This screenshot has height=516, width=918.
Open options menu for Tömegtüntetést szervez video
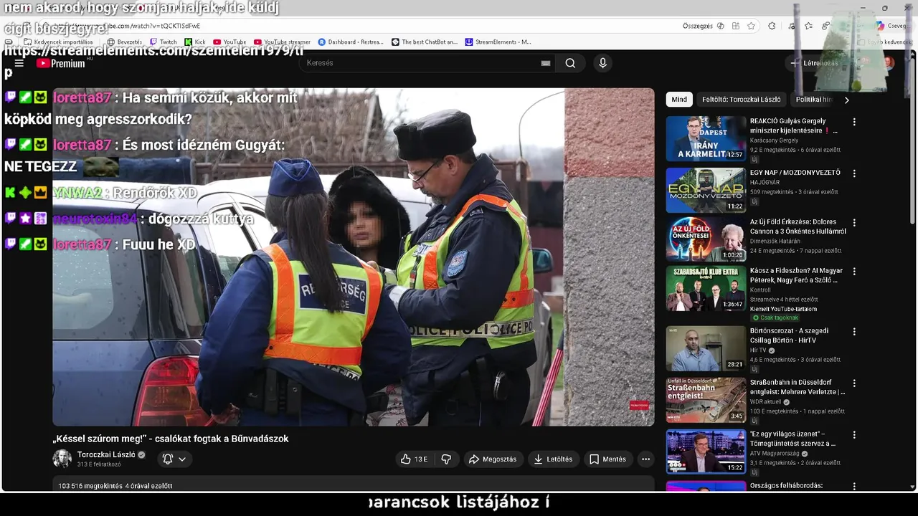tap(854, 435)
